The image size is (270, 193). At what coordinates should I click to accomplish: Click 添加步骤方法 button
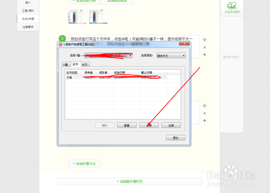point(84,164)
